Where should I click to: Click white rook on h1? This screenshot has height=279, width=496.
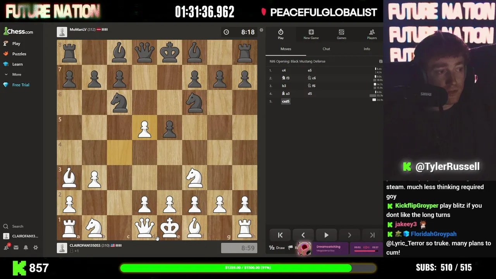(x=245, y=227)
